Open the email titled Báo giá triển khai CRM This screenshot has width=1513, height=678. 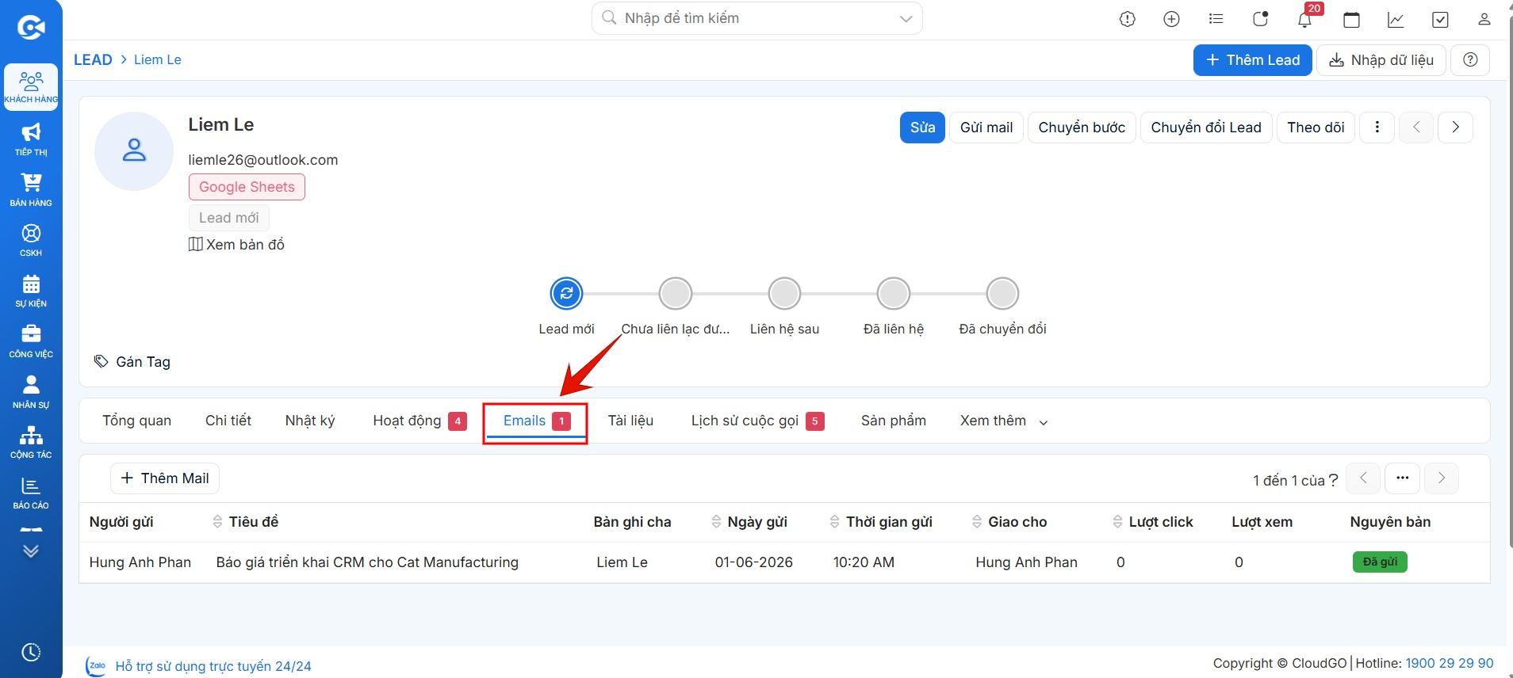coord(367,562)
